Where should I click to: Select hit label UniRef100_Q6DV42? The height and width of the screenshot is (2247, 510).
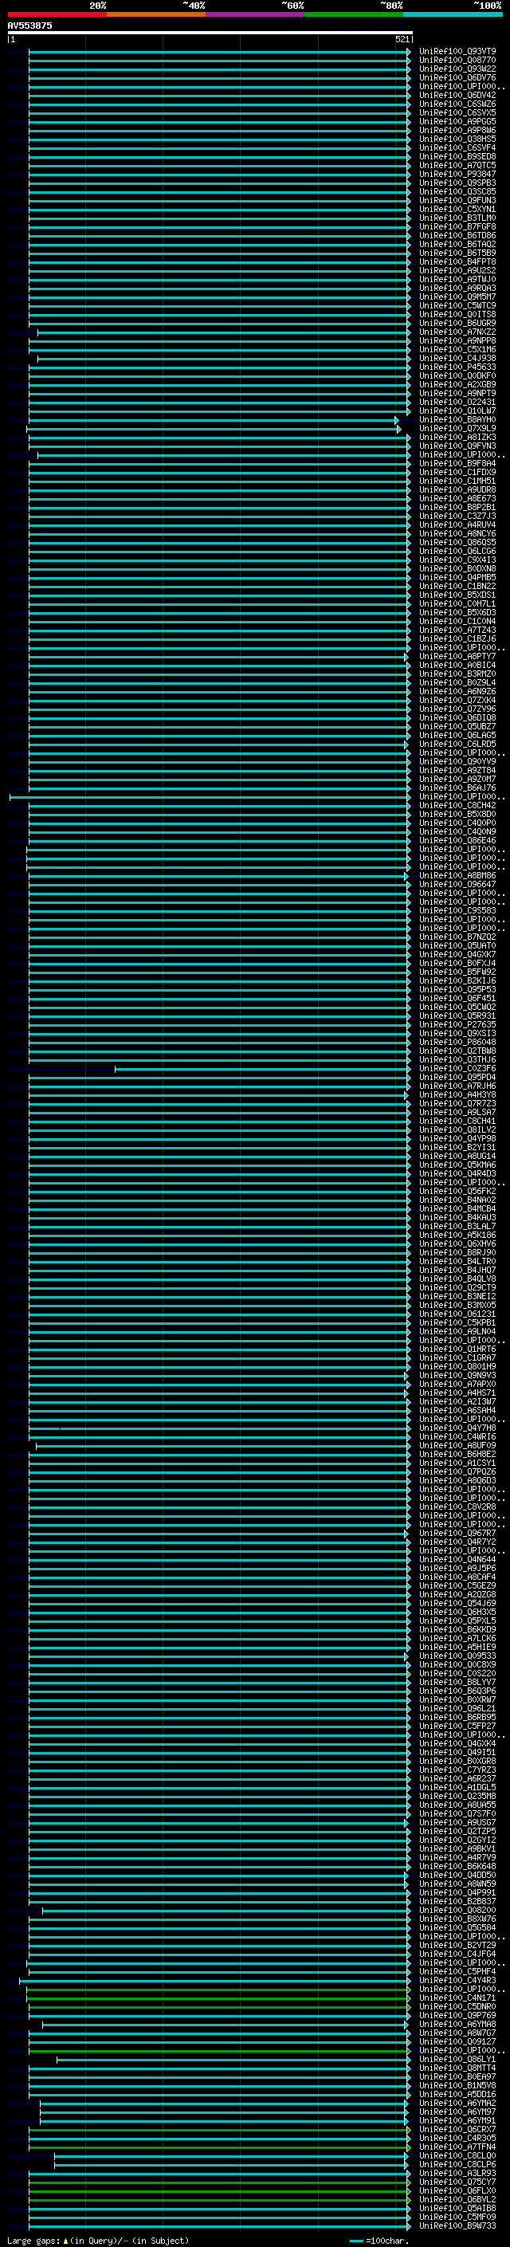(457, 95)
